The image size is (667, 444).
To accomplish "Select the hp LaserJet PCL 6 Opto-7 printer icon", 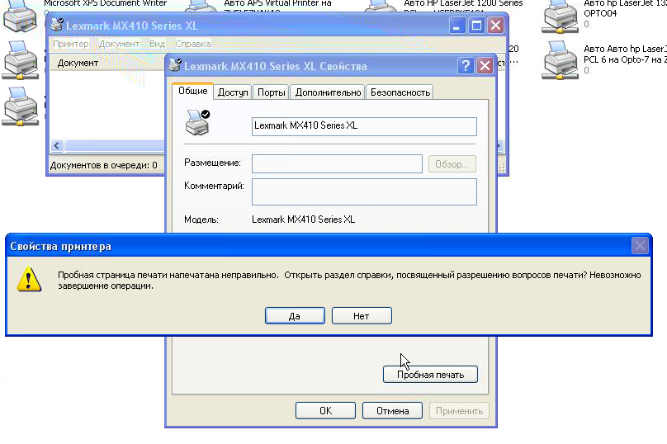I will pos(561,59).
